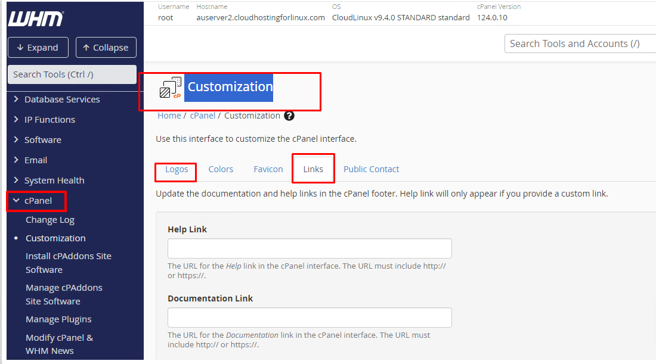Switch to the Logos tab
This screenshot has height=364, width=656.
coord(176,169)
